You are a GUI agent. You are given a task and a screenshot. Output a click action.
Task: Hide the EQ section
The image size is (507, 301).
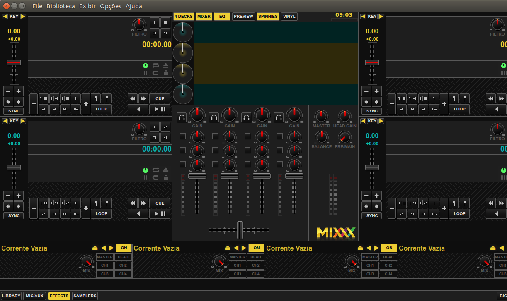222,16
